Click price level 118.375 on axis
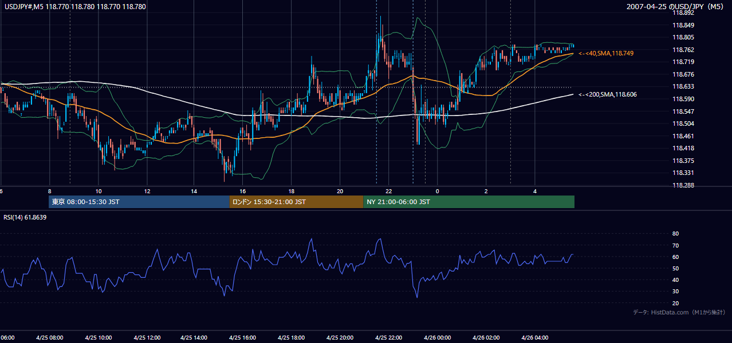Viewport: 732px width, 343px height. tap(683, 161)
